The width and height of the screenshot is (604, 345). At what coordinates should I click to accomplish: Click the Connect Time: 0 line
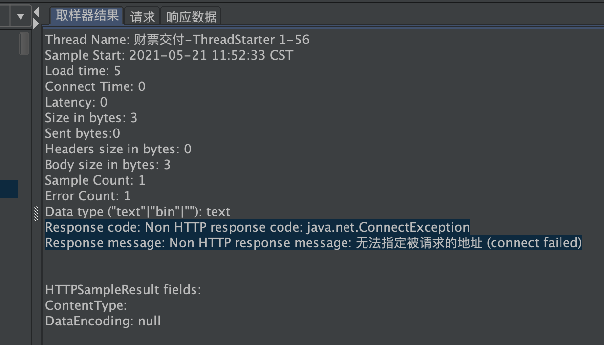click(95, 86)
